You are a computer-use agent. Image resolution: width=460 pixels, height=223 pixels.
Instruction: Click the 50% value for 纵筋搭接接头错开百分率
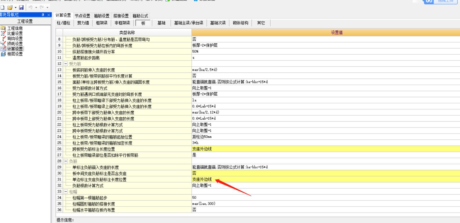[326, 52]
